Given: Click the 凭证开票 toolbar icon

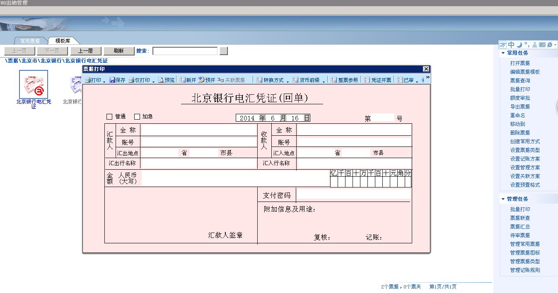Looking at the screenshot, I should 367,80.
